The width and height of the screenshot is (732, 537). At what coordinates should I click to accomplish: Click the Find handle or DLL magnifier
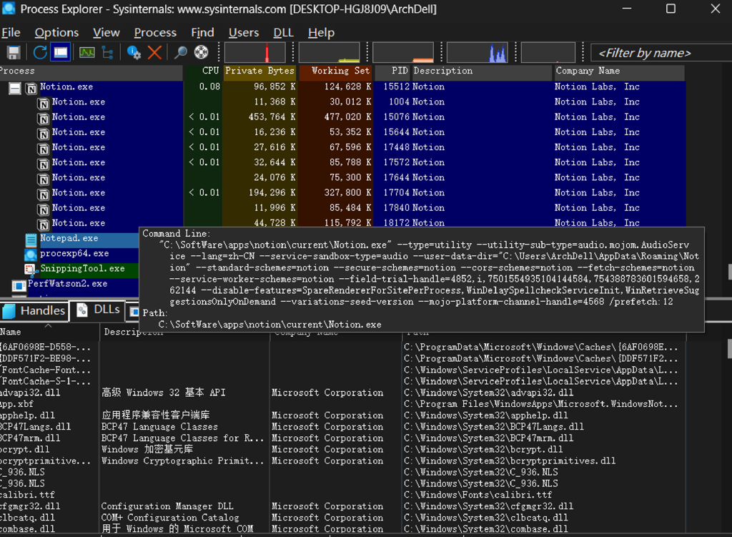pos(181,52)
